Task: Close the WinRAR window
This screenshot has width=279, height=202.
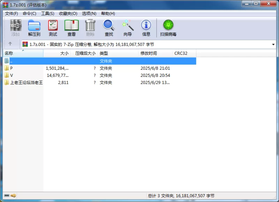Action: [x=269, y=3]
